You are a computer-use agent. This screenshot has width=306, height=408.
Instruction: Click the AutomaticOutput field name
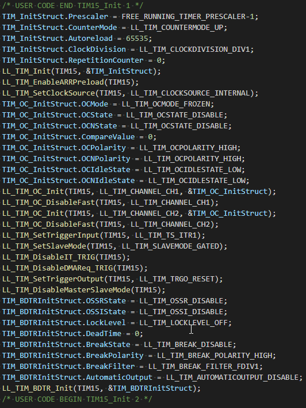point(119,377)
